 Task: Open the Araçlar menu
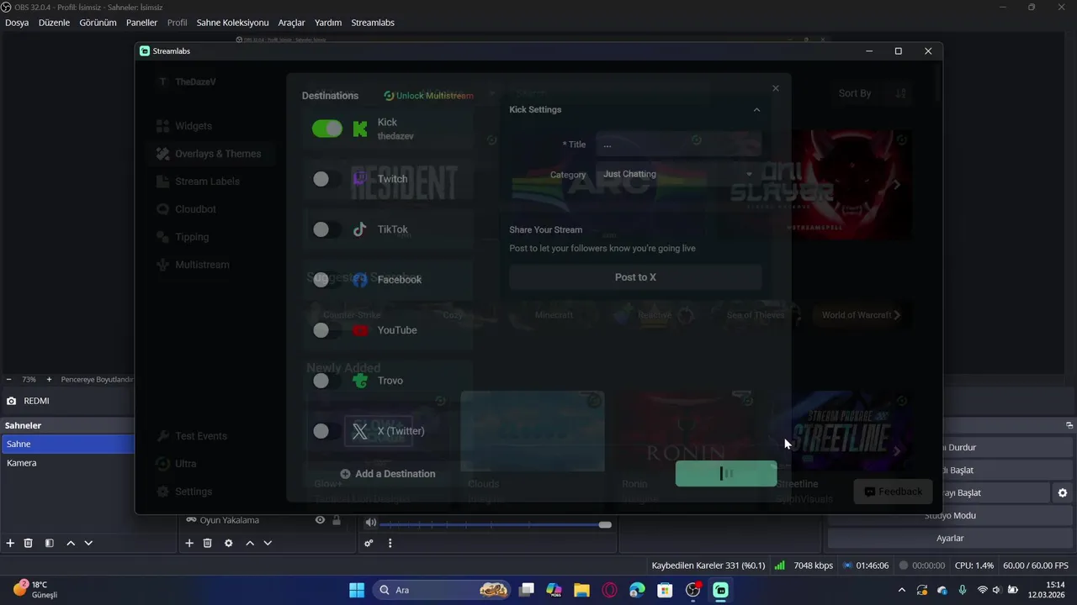tap(291, 23)
